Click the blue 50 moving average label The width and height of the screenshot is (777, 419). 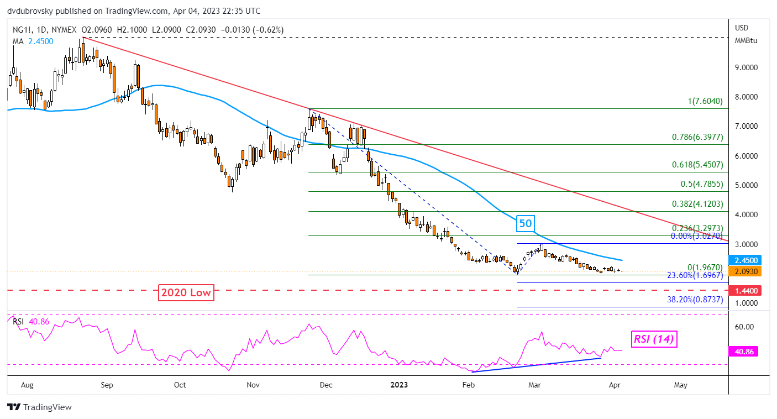pyautogui.click(x=524, y=224)
